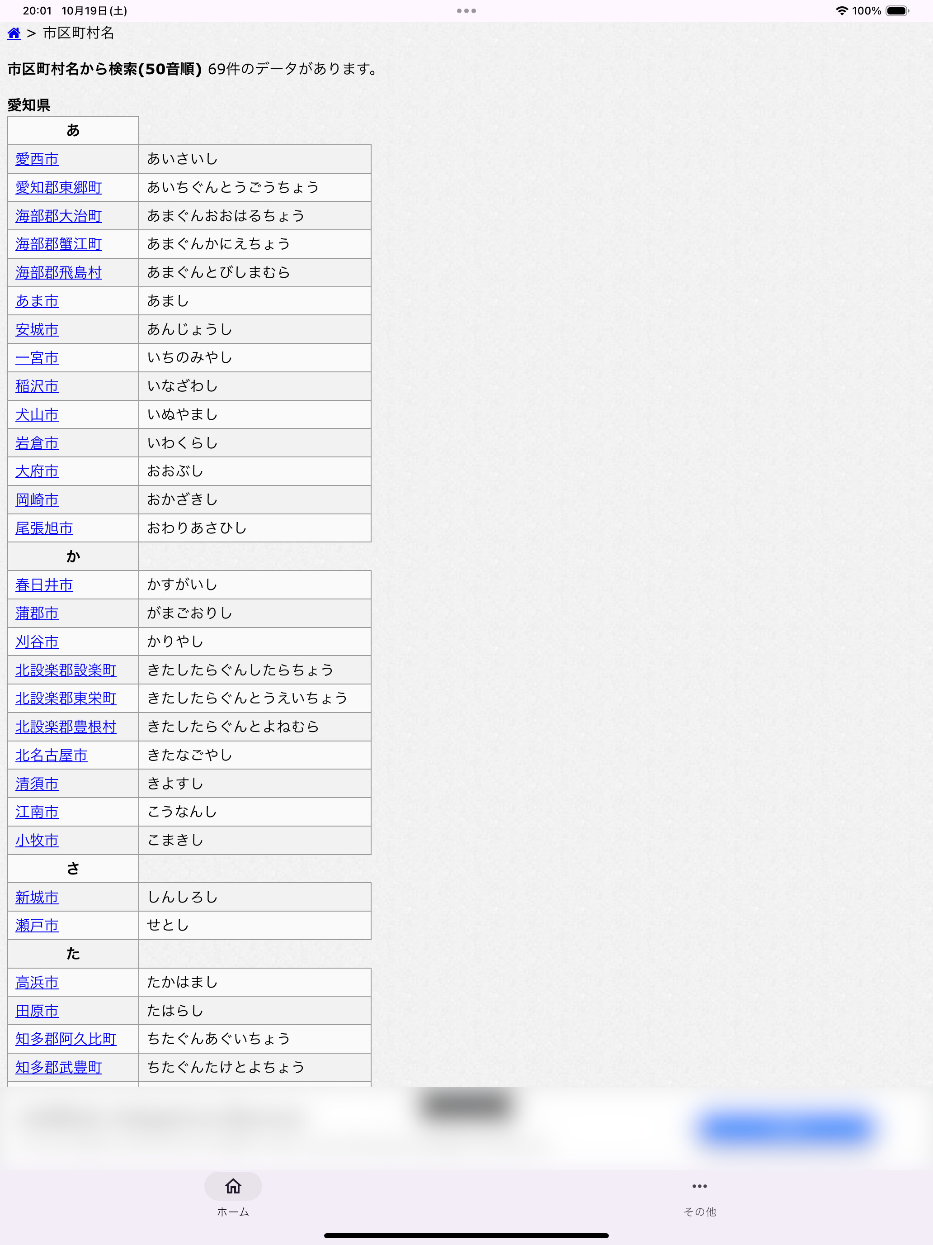
Task: Tap the blurred blue ad button
Action: (x=786, y=1128)
